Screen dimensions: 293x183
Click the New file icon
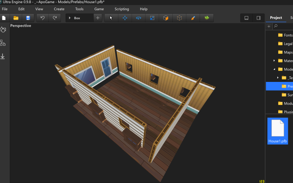[x=4, y=18]
